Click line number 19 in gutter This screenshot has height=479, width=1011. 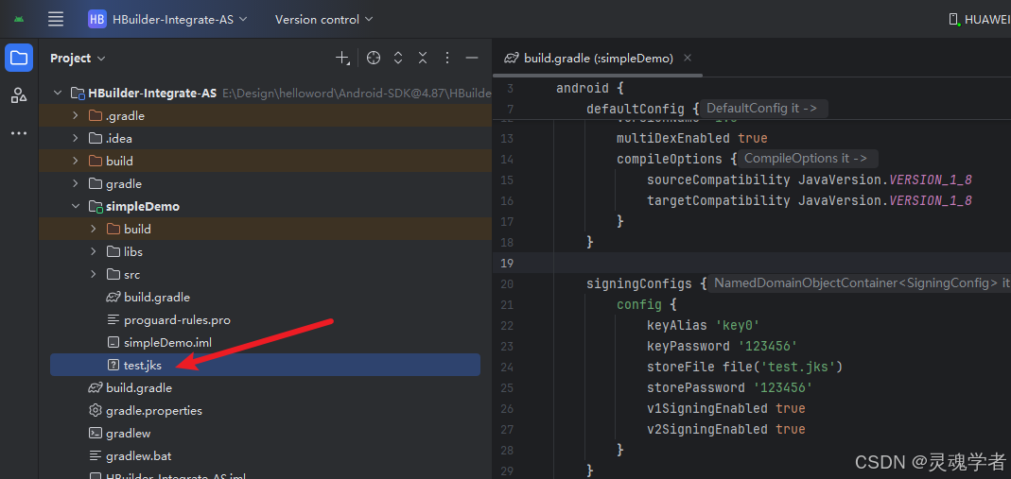coord(507,263)
